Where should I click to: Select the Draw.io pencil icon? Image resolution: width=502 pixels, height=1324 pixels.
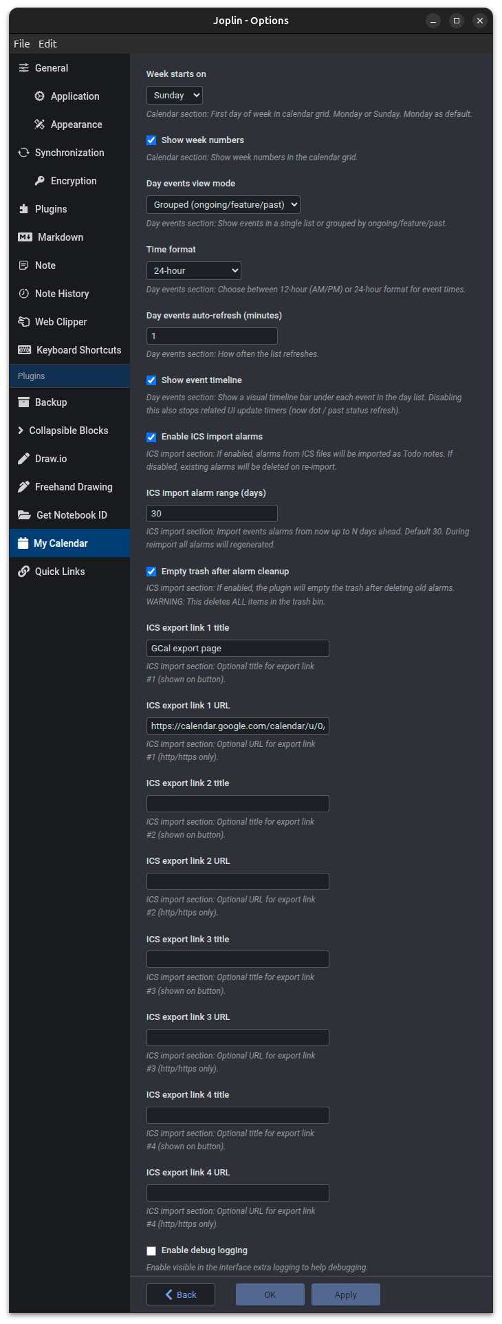point(23,458)
